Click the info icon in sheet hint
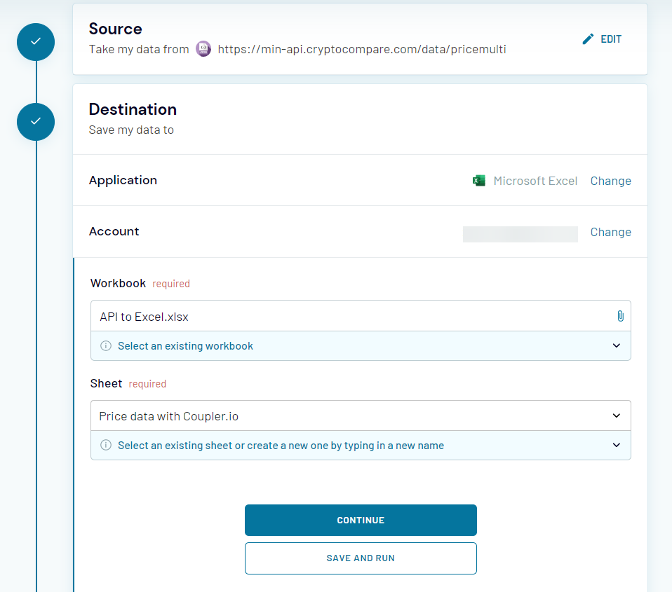Viewport: 672px width, 592px height. click(106, 446)
